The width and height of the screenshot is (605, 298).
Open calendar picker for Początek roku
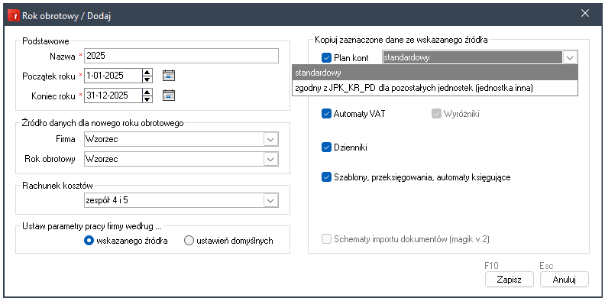pos(168,76)
